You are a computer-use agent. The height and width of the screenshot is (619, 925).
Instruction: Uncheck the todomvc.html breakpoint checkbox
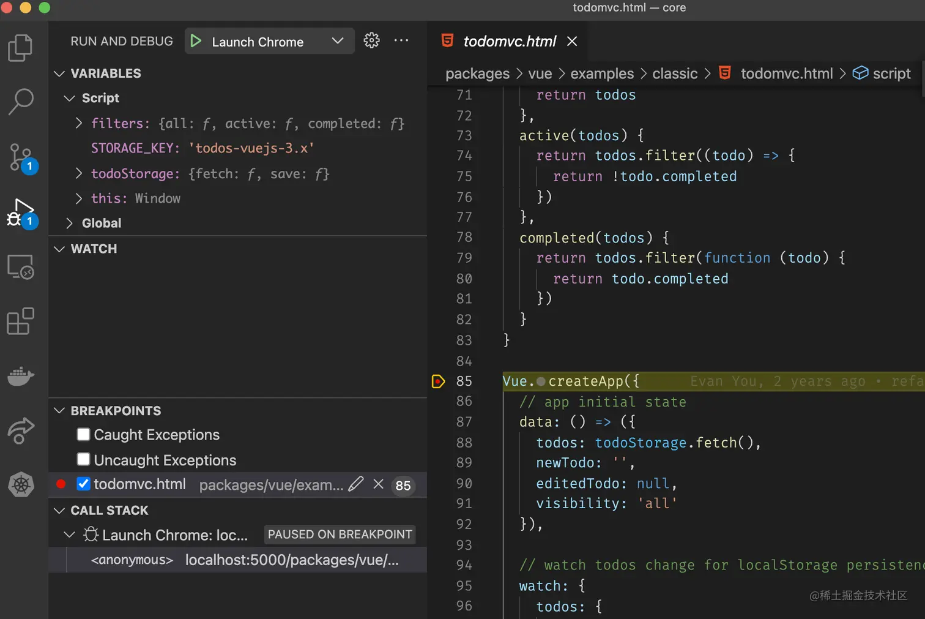(84, 484)
